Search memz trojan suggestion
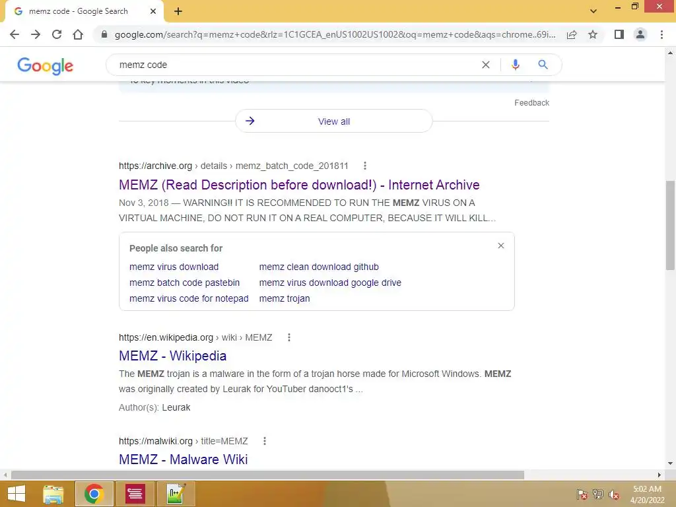The image size is (676, 507). pos(285,298)
